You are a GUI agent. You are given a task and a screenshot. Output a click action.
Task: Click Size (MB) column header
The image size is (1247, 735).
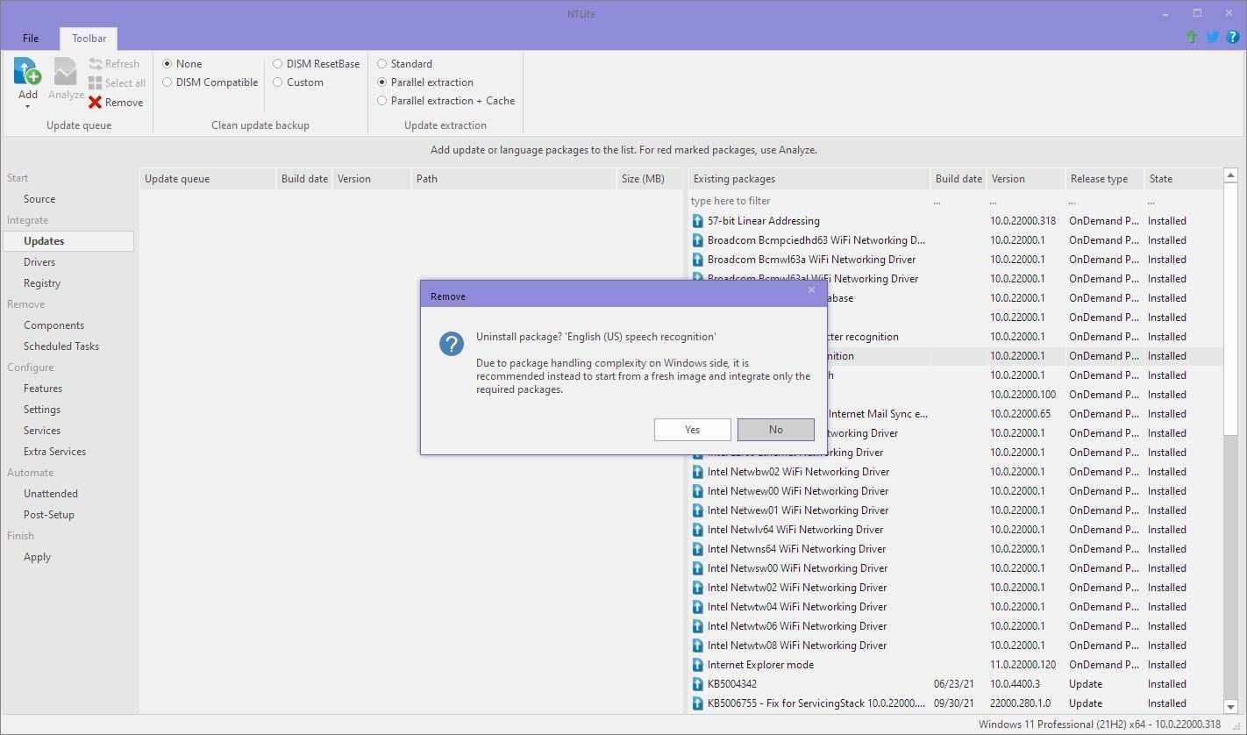coord(650,179)
